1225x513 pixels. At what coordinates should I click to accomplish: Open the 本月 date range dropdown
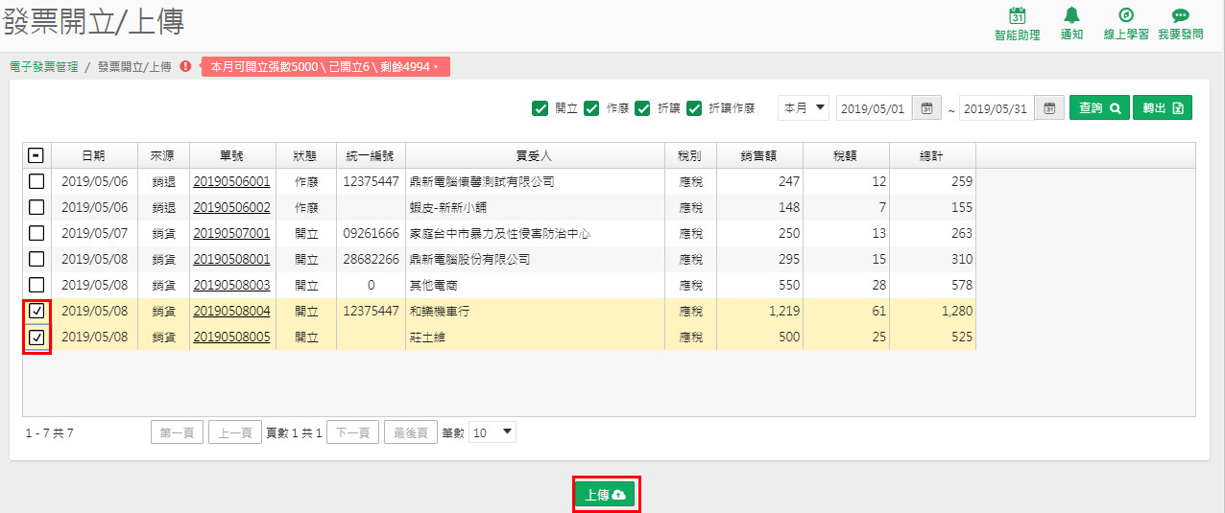point(804,108)
